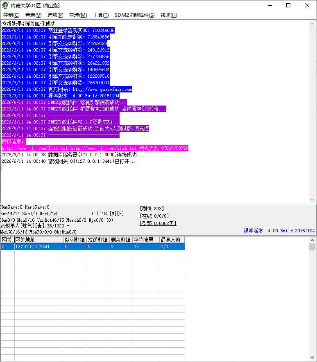This screenshot has height=362, width=317.
Task: Click the 0/0 cell under 最高人数
Action: click(172, 247)
